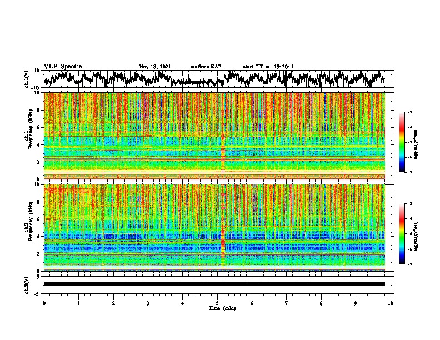Screen dimensions: 440x340
Task: Click the ch.1 color bar log(PSD) label
Action: [416, 145]
